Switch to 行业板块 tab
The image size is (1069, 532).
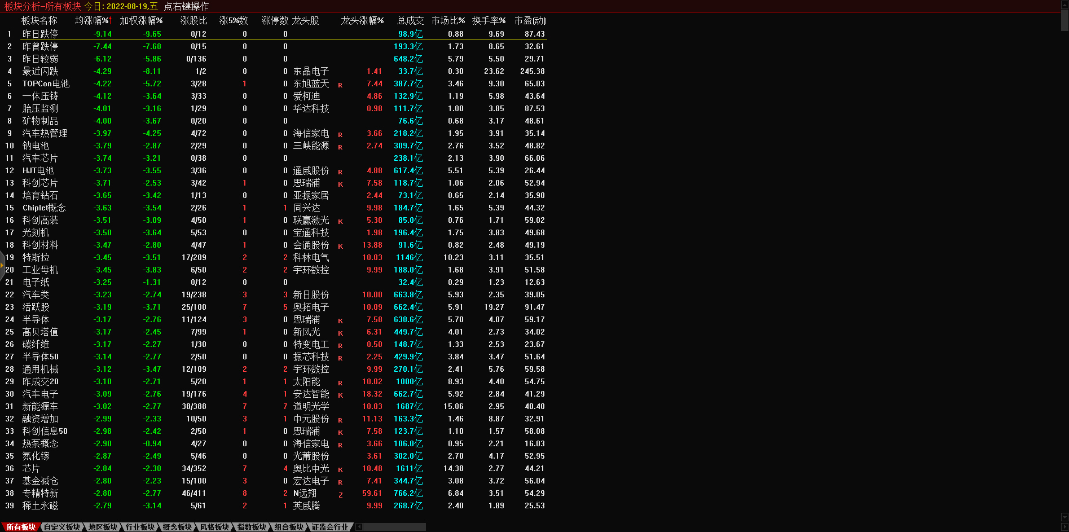tap(140, 527)
